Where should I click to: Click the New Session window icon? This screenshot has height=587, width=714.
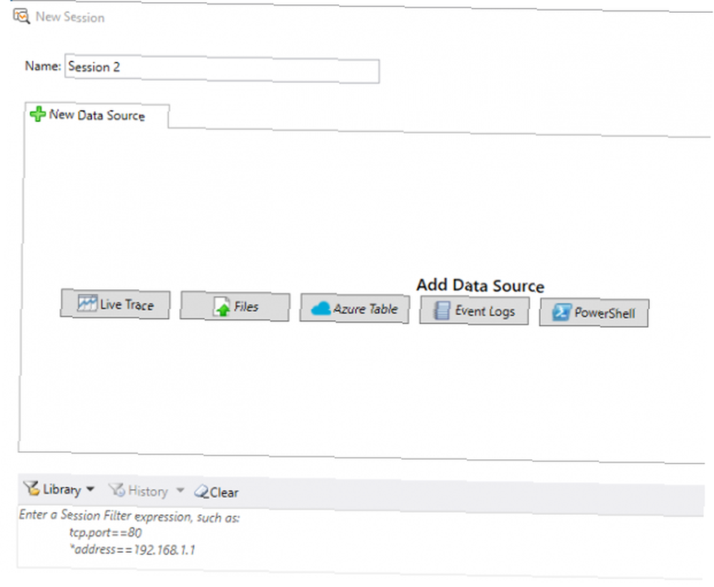[x=21, y=16]
